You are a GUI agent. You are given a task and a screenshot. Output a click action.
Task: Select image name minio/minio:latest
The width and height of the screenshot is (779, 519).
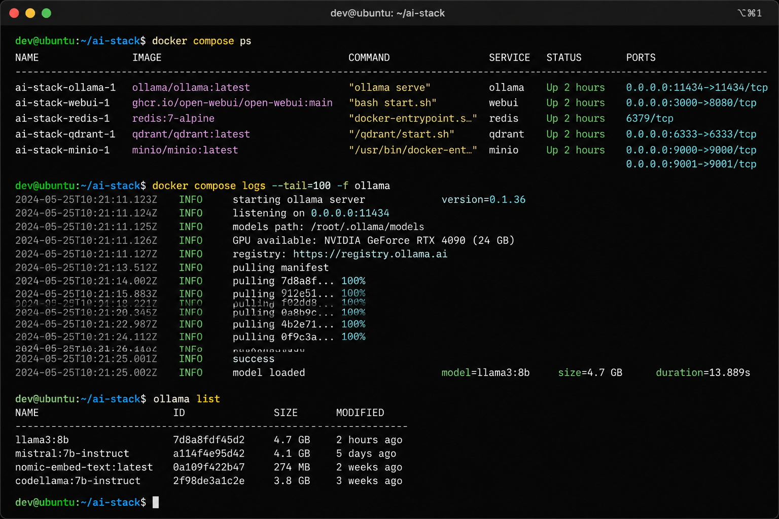[185, 150]
